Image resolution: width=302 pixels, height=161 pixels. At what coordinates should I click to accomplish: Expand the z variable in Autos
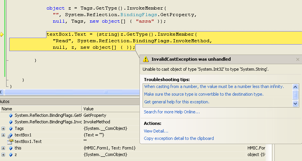tap(3, 154)
